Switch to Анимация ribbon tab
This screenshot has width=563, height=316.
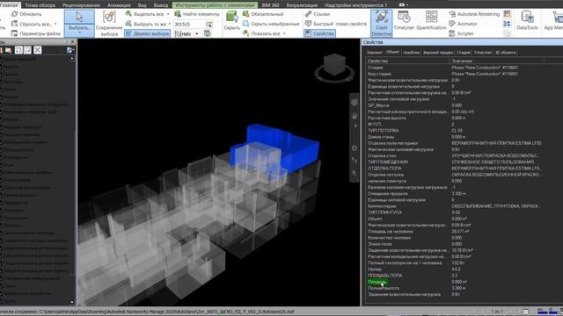119,5
